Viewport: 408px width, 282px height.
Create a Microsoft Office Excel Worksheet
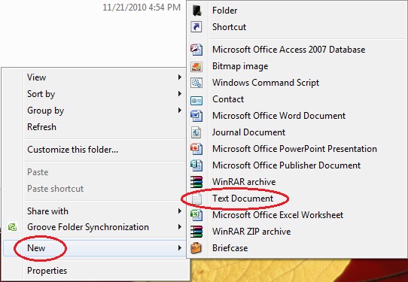click(278, 215)
